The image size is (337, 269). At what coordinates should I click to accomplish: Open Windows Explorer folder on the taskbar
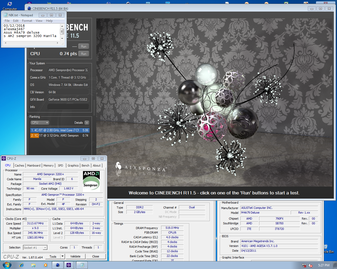pyautogui.click(x=33, y=265)
